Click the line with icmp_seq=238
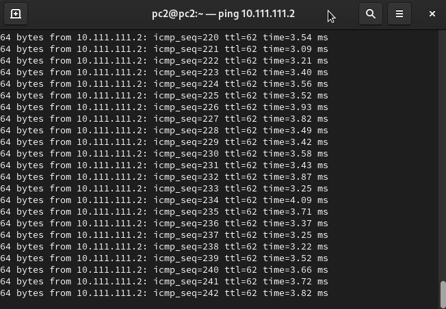 click(164, 246)
